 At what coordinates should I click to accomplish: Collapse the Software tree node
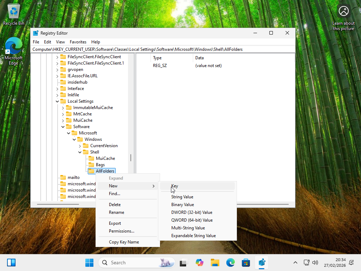coord(63,127)
